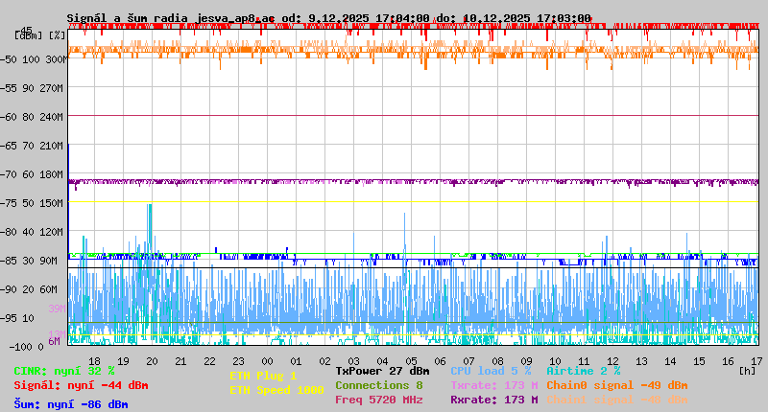Click the '-90 20 60M' y-axis label

tap(30, 289)
